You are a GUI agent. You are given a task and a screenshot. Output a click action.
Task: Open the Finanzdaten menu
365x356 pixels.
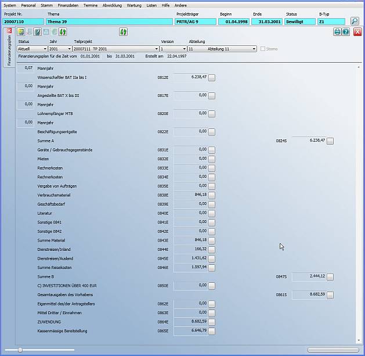[68, 5]
